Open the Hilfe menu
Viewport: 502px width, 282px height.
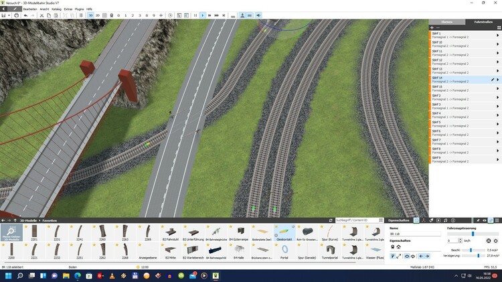coord(89,9)
